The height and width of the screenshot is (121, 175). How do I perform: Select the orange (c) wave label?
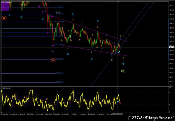pos(53,60)
